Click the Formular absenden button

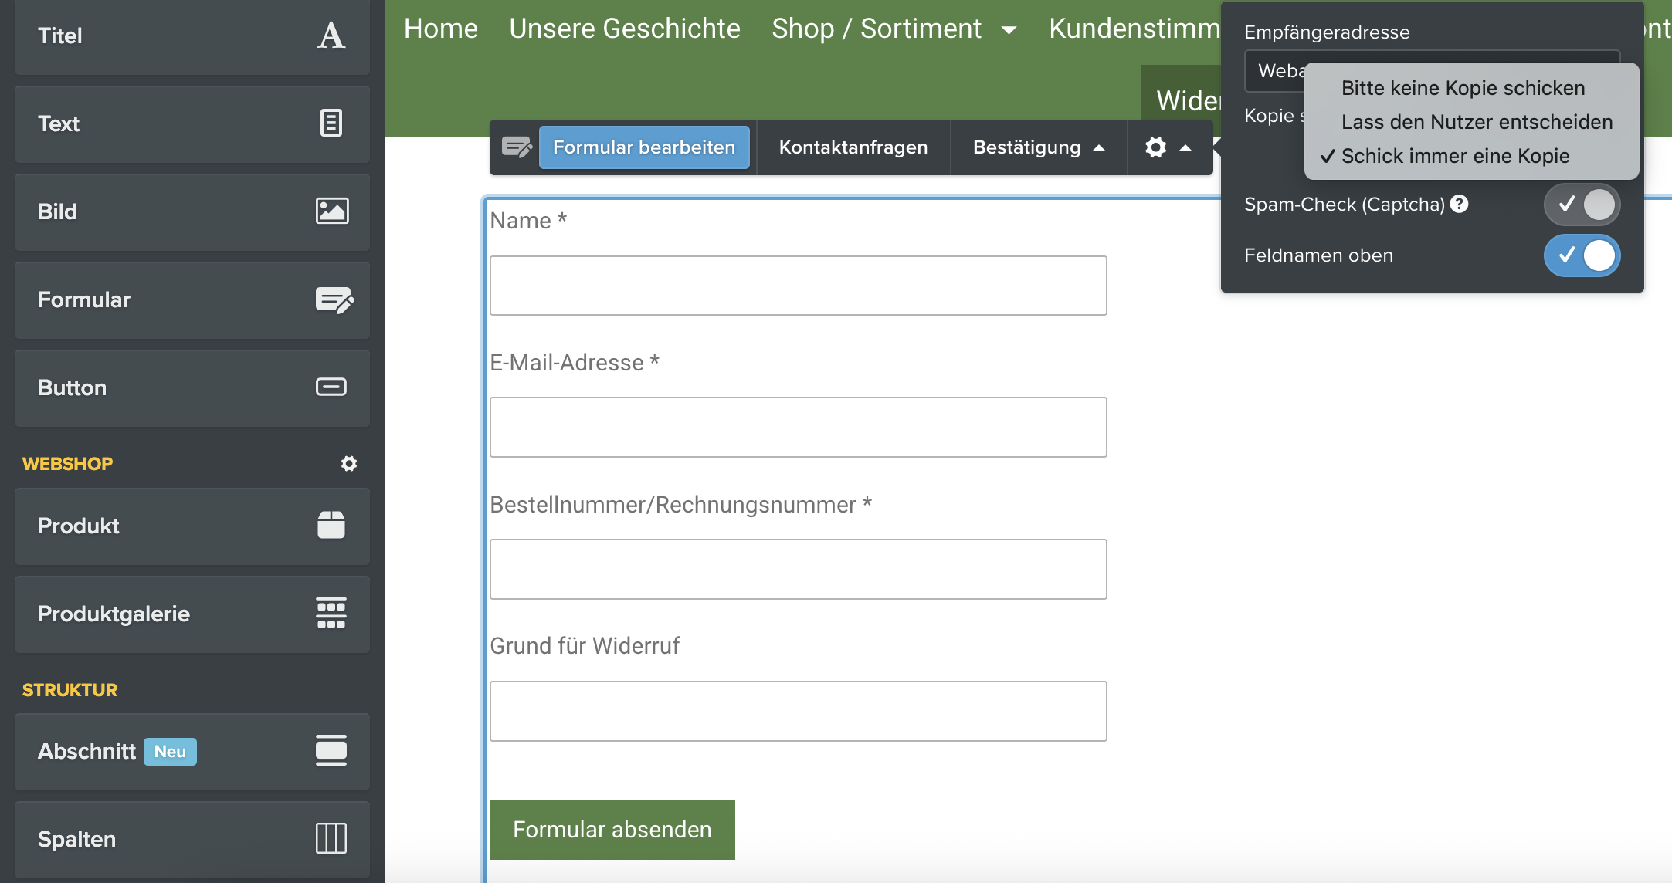click(x=612, y=830)
